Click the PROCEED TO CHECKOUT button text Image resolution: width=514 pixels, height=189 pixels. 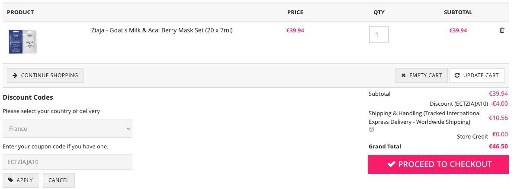[x=445, y=164]
